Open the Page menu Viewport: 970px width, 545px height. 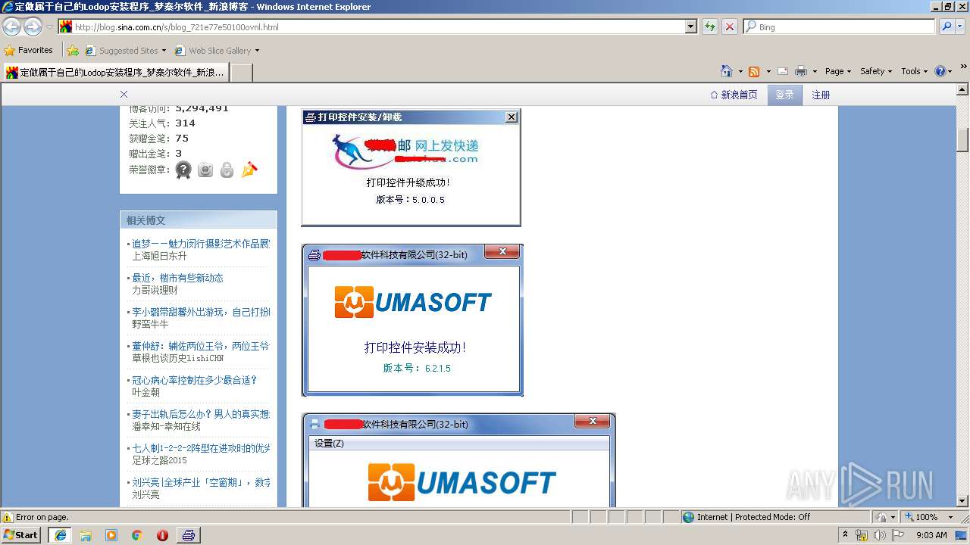(x=838, y=71)
